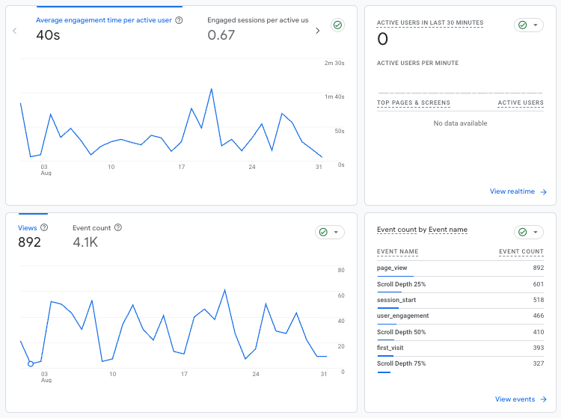The width and height of the screenshot is (561, 418).
Task: Go to previous metric with left chevron
Action: pos(15,31)
